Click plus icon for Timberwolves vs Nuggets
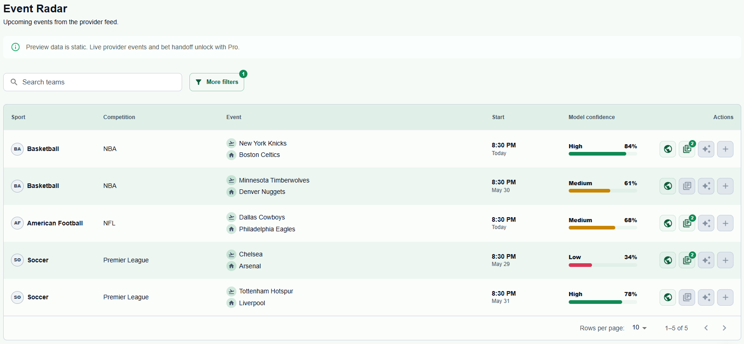Viewport: 744px width, 344px height. click(x=725, y=186)
